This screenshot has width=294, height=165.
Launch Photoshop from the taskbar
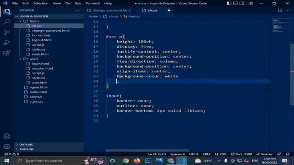[x=148, y=161]
